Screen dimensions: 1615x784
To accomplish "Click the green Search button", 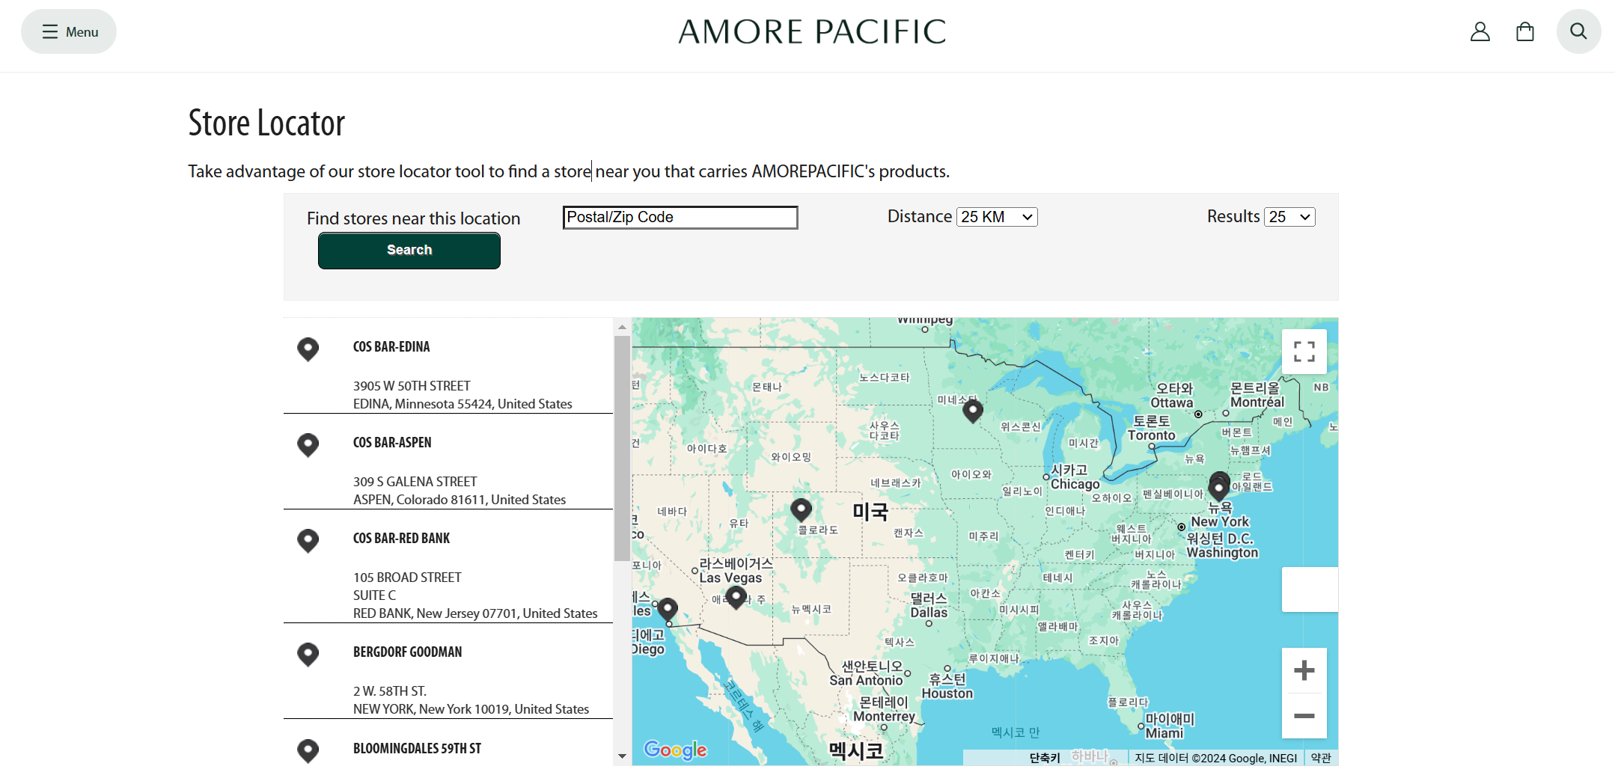I will coord(409,250).
